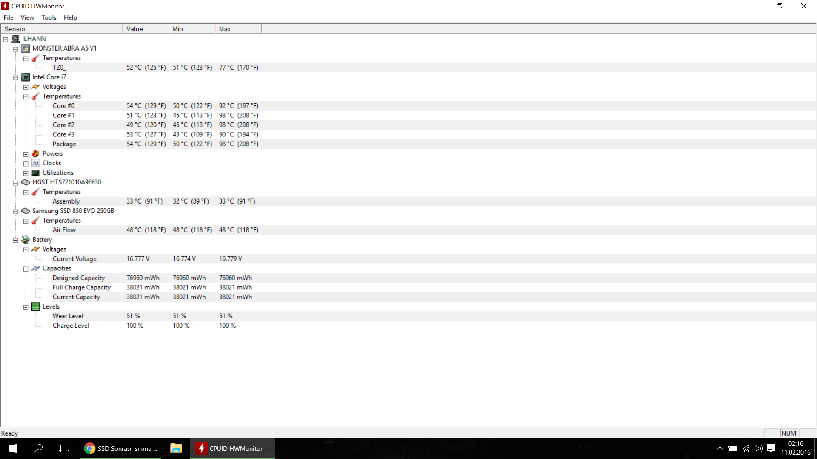This screenshot has height=459, width=817.
Task: Click the Intel Core i7 CPU chip icon
Action: (26, 77)
